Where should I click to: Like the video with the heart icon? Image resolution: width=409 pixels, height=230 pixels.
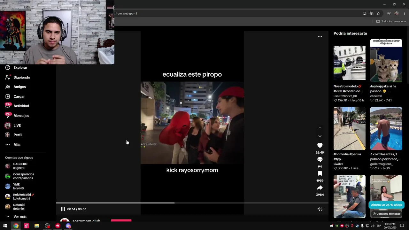click(320, 145)
